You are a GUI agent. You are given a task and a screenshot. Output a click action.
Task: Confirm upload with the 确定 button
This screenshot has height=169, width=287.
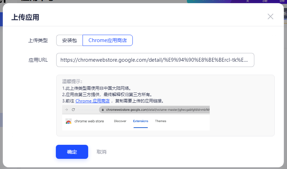(x=72, y=152)
